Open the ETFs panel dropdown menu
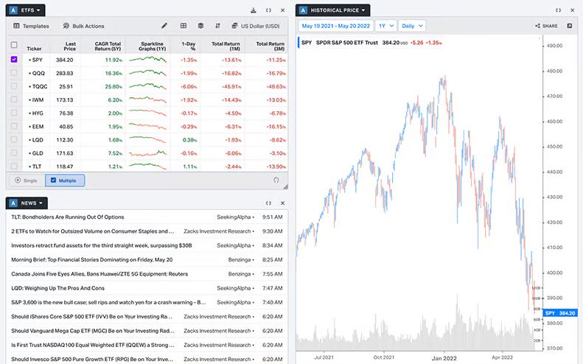The height and width of the screenshot is (364, 583). [30, 10]
